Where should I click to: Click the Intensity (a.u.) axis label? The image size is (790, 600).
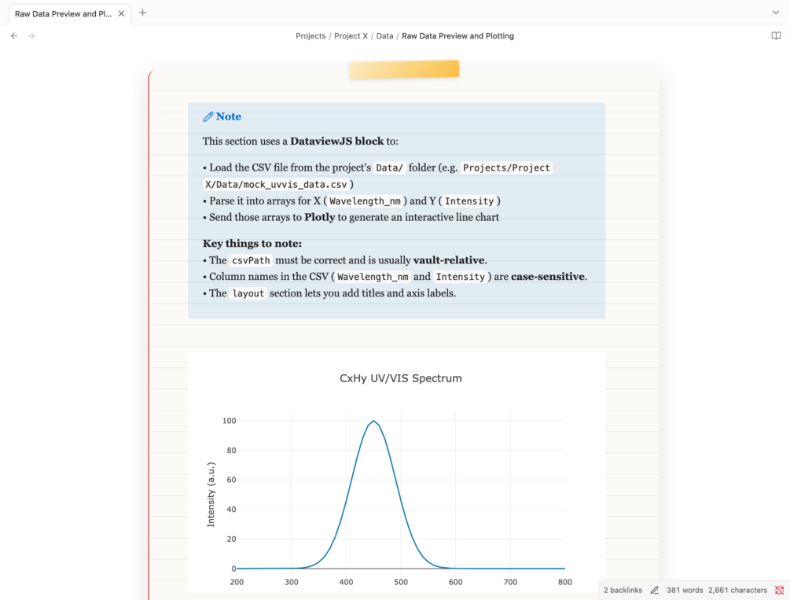211,495
